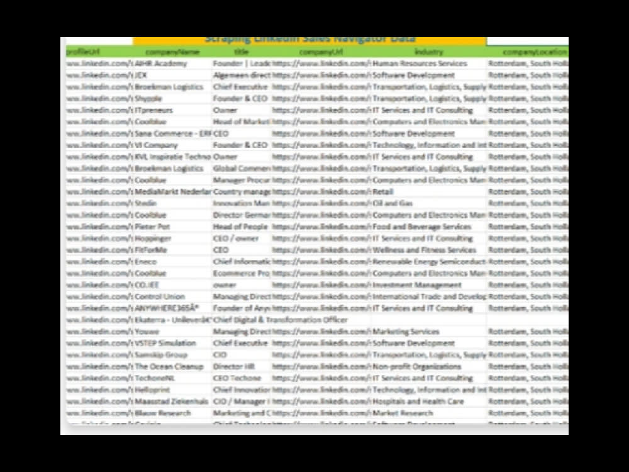Select the MediaMarkt Nederlan cell
Viewport: 629px width, 472px height.
click(173, 191)
